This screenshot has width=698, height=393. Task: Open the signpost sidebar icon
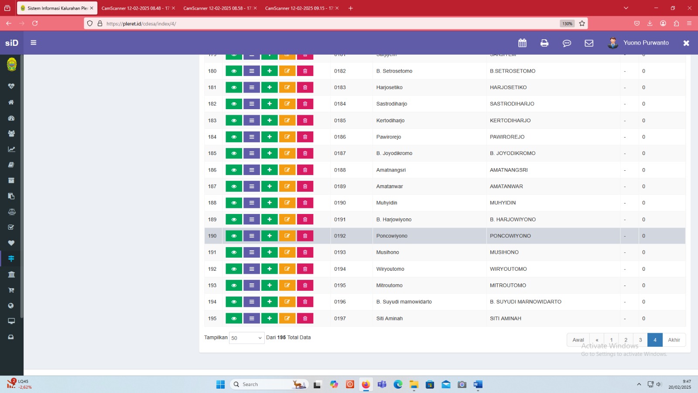coord(11,259)
